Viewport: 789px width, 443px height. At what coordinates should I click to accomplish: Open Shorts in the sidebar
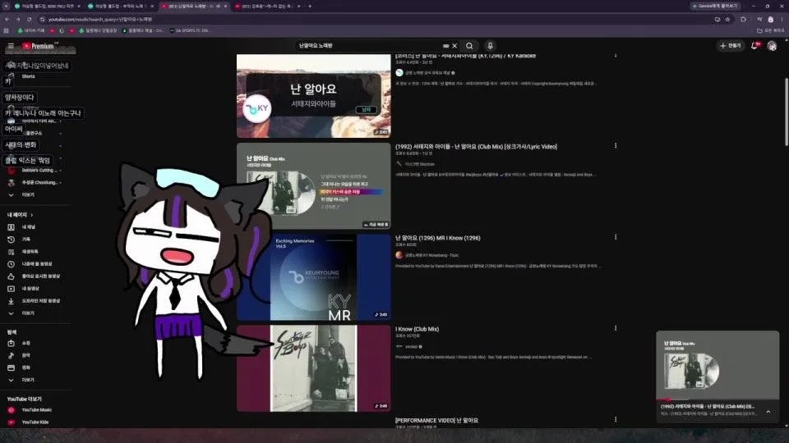(x=28, y=76)
